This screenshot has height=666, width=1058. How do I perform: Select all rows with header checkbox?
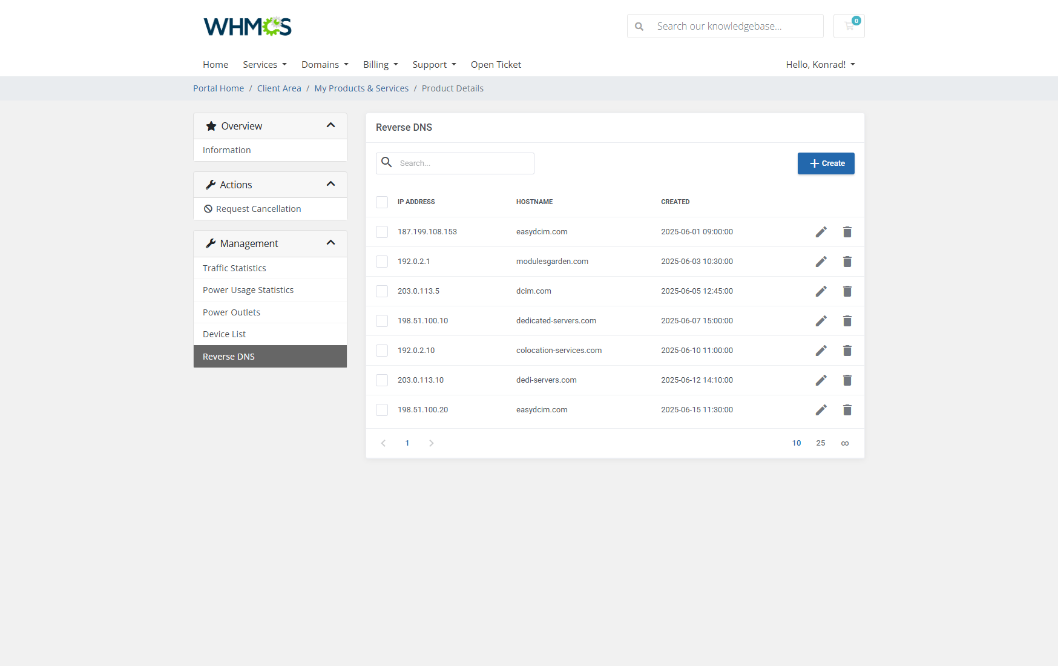pos(382,202)
